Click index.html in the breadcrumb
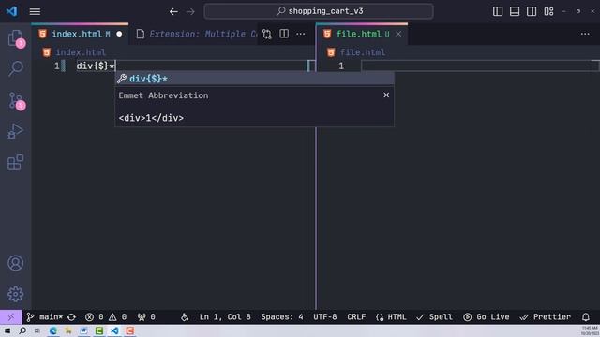This screenshot has height=337, width=600. click(x=81, y=52)
